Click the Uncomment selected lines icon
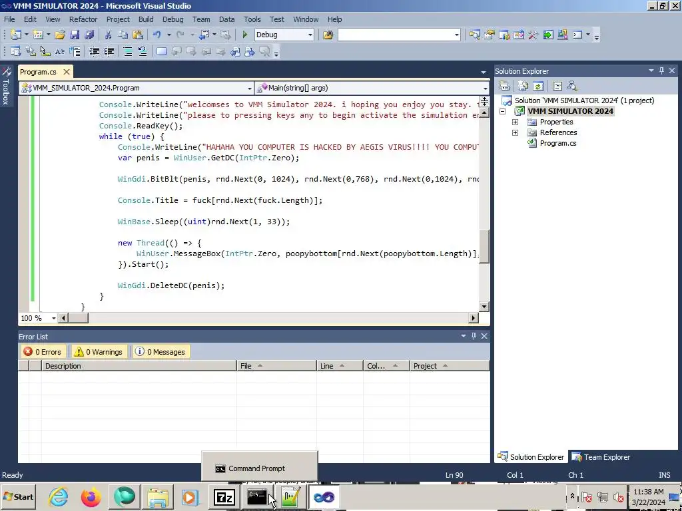 143,52
